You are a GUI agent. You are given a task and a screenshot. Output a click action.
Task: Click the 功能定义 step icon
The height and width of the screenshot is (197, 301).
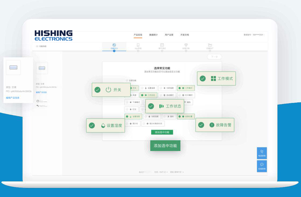114,45
